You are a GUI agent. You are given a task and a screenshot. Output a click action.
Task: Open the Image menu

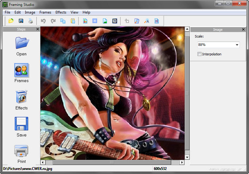pos(30,12)
